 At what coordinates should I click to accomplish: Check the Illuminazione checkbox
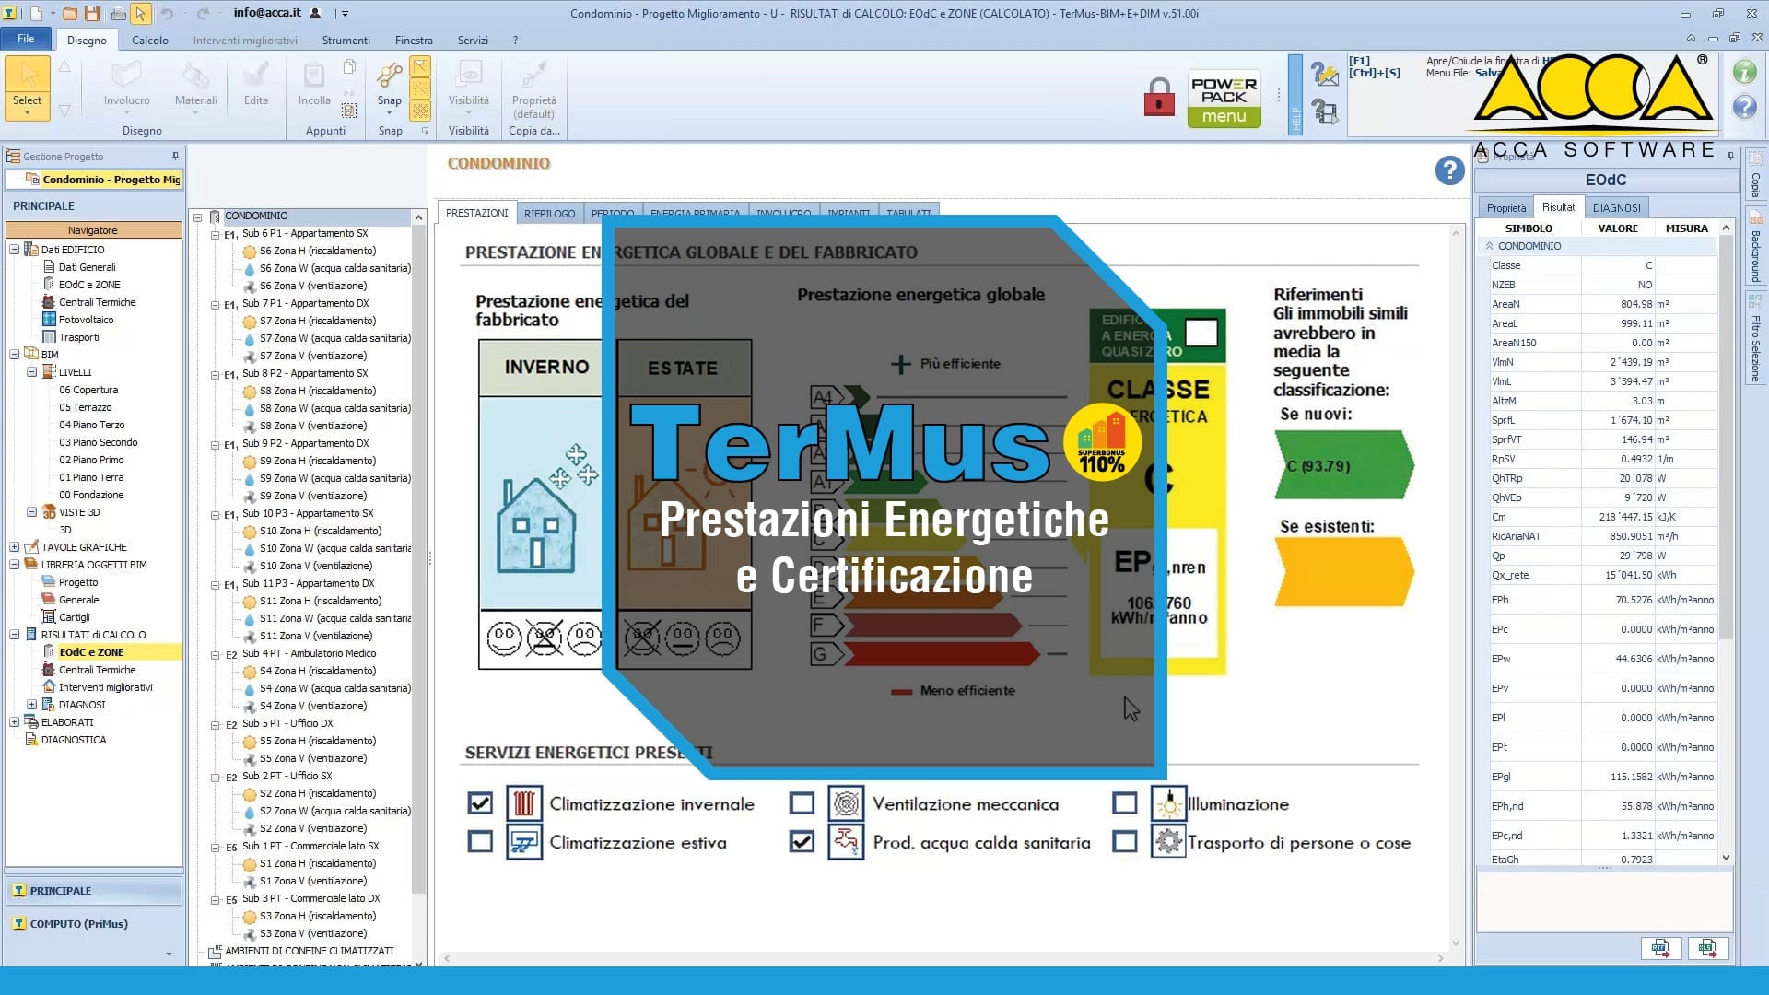(x=1124, y=804)
